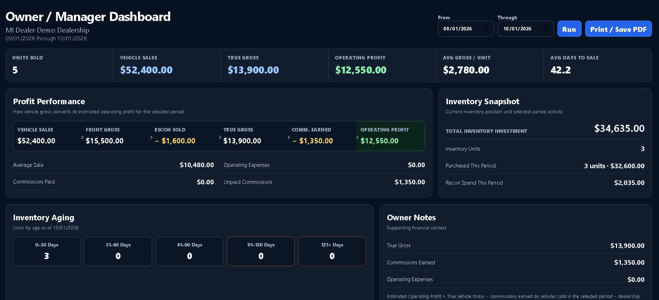Click the Total Inventory Investment value $34,635.00
The height and width of the screenshot is (300, 659).
point(619,128)
